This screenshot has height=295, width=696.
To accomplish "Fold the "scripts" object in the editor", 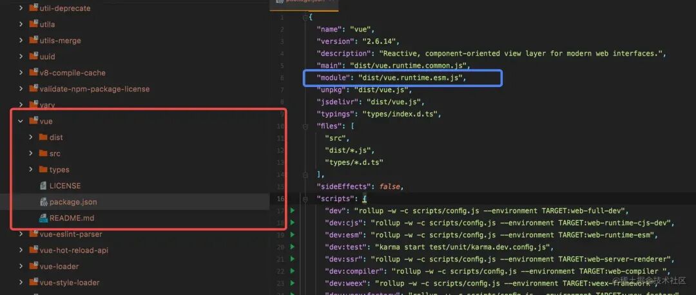I will click(x=304, y=199).
